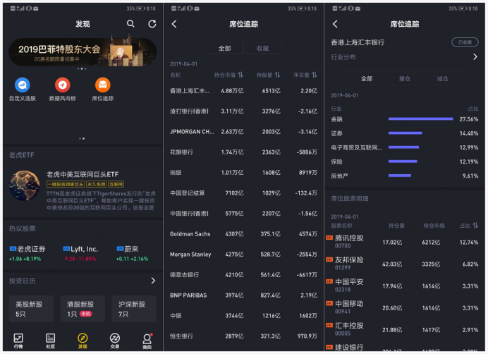Image resolution: width=488 pixels, height=354 pixels.
Task: Open the 瑞银 row
Action: (x=243, y=173)
